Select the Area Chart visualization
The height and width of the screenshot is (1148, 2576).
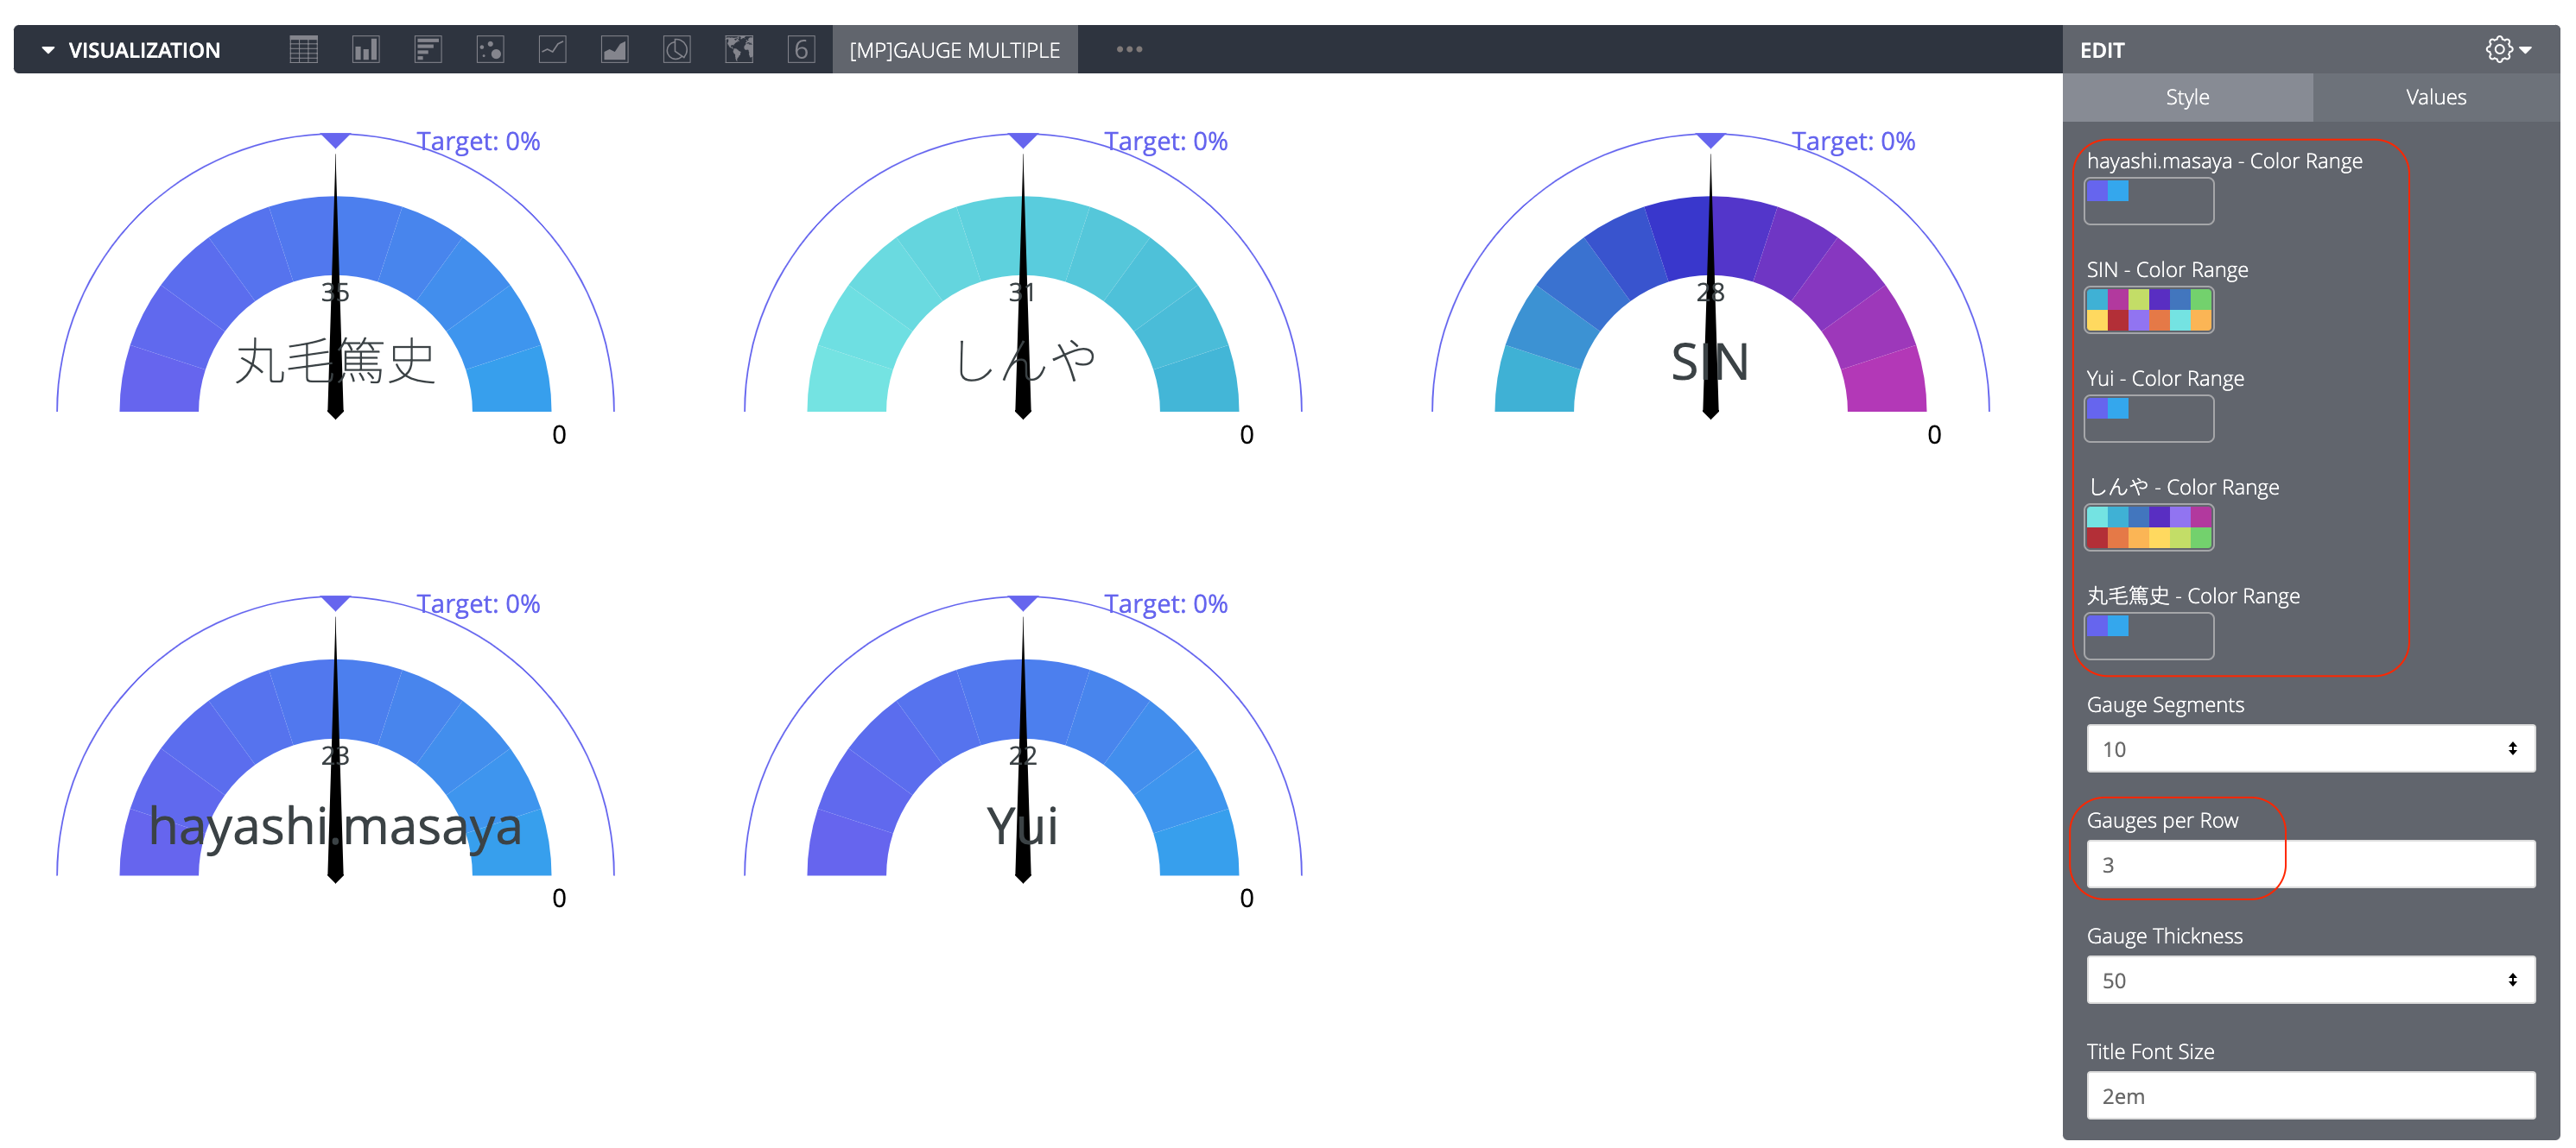[x=615, y=49]
